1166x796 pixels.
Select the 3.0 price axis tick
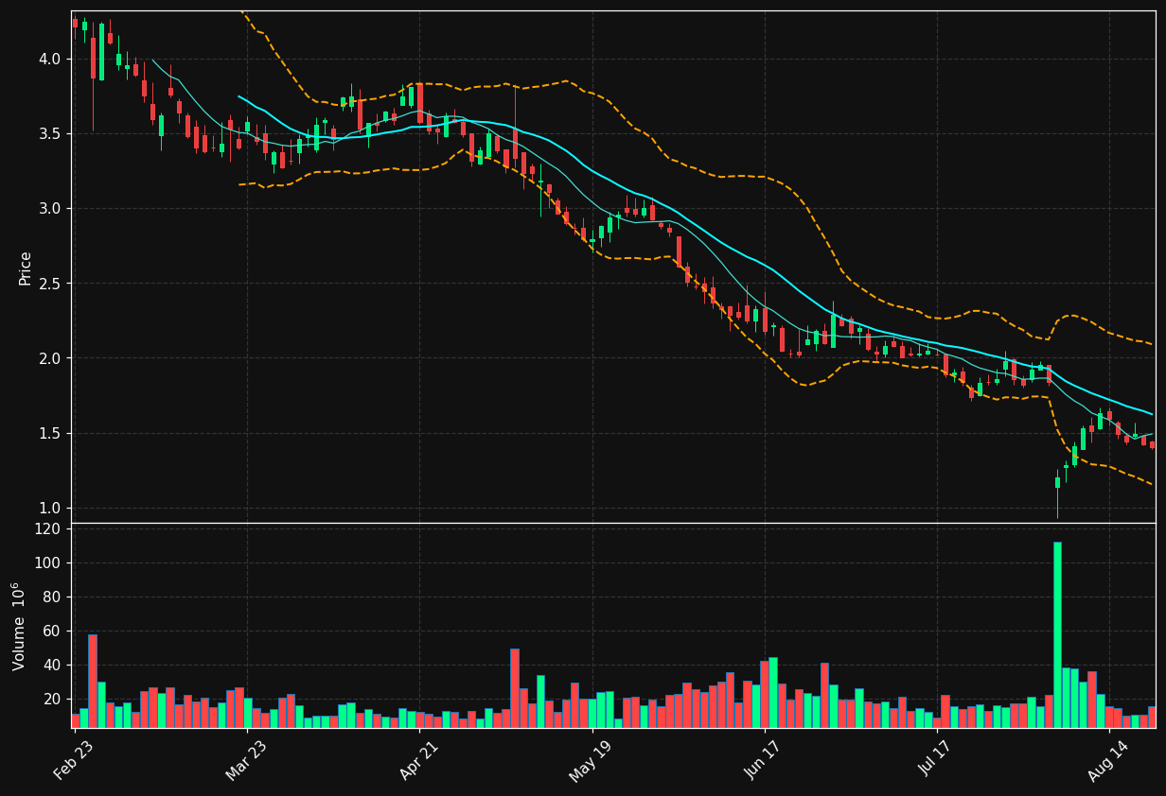tap(49, 209)
